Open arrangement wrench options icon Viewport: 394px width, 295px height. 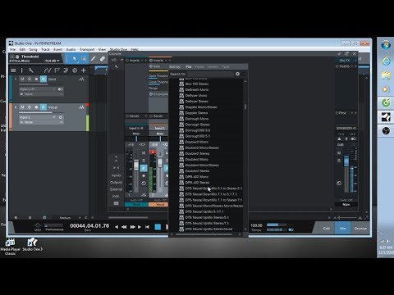point(30,70)
